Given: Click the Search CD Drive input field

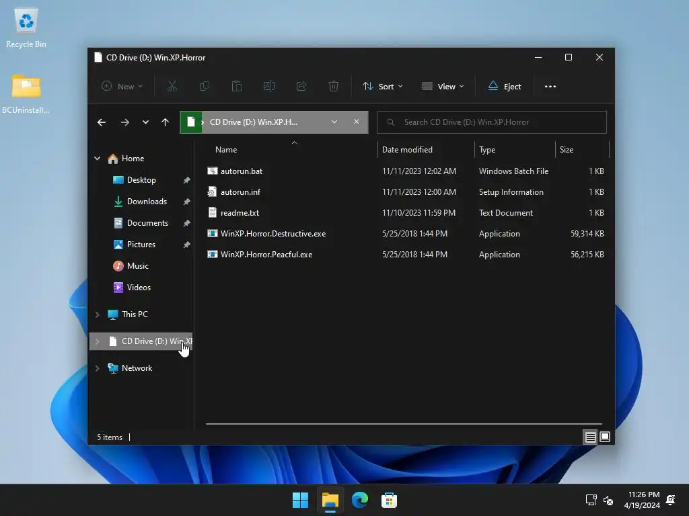Looking at the screenshot, I should click(492, 122).
